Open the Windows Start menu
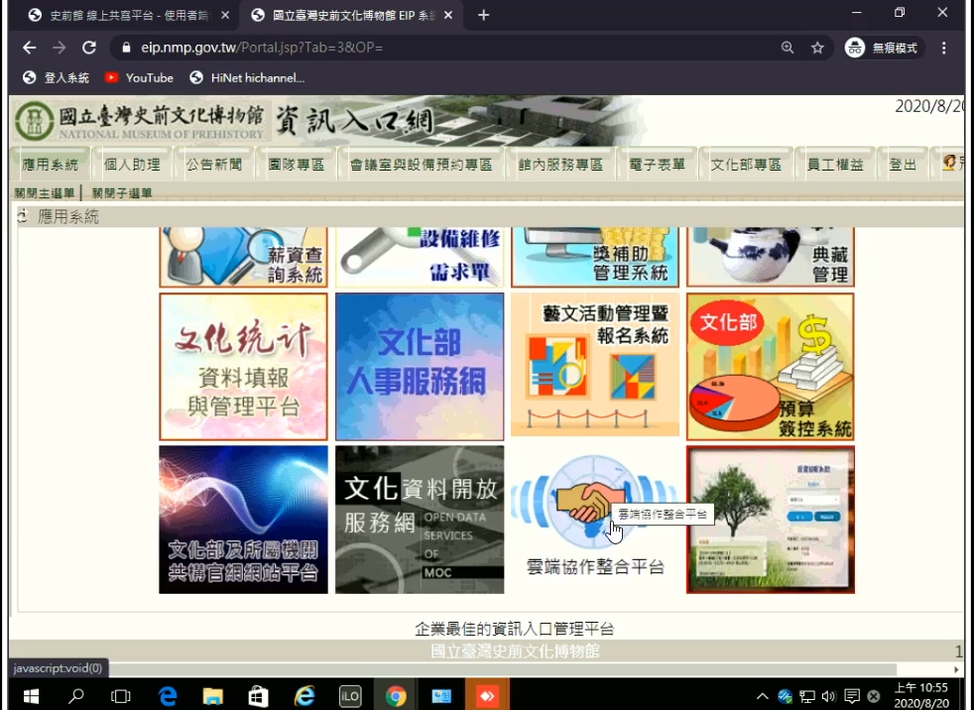974x710 pixels. [x=30, y=696]
